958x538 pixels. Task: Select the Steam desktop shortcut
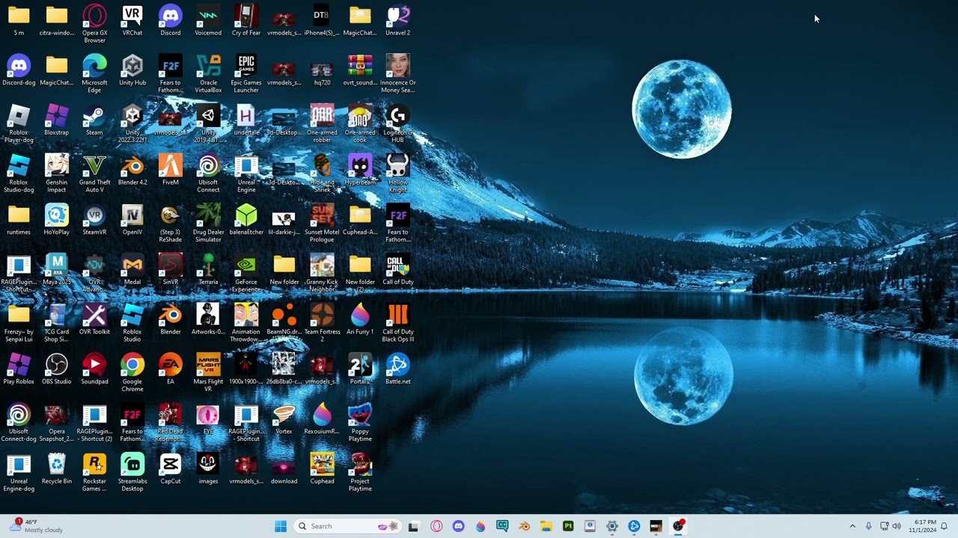[94, 121]
